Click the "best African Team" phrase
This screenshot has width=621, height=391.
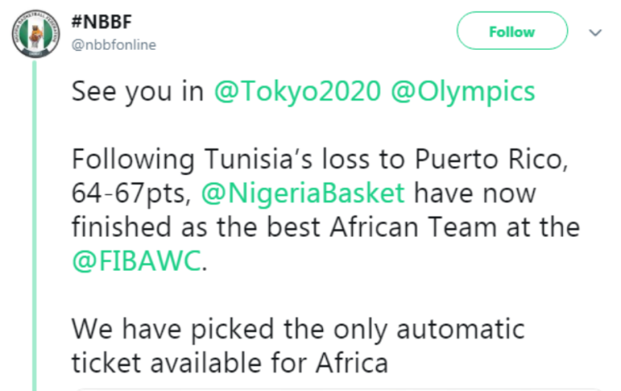point(382,227)
